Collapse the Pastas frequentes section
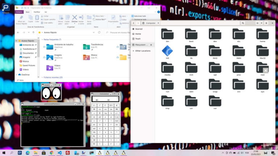Screen dimensions: 278x156 (42, 39)
